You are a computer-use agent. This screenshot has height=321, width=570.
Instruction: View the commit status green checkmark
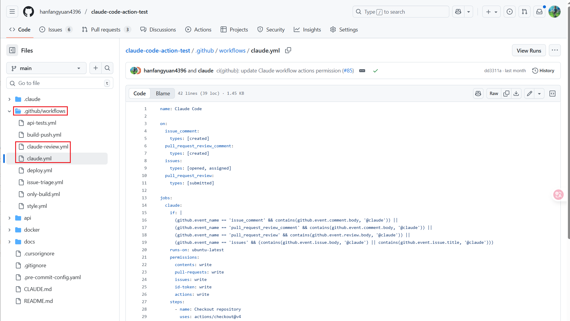point(375,71)
